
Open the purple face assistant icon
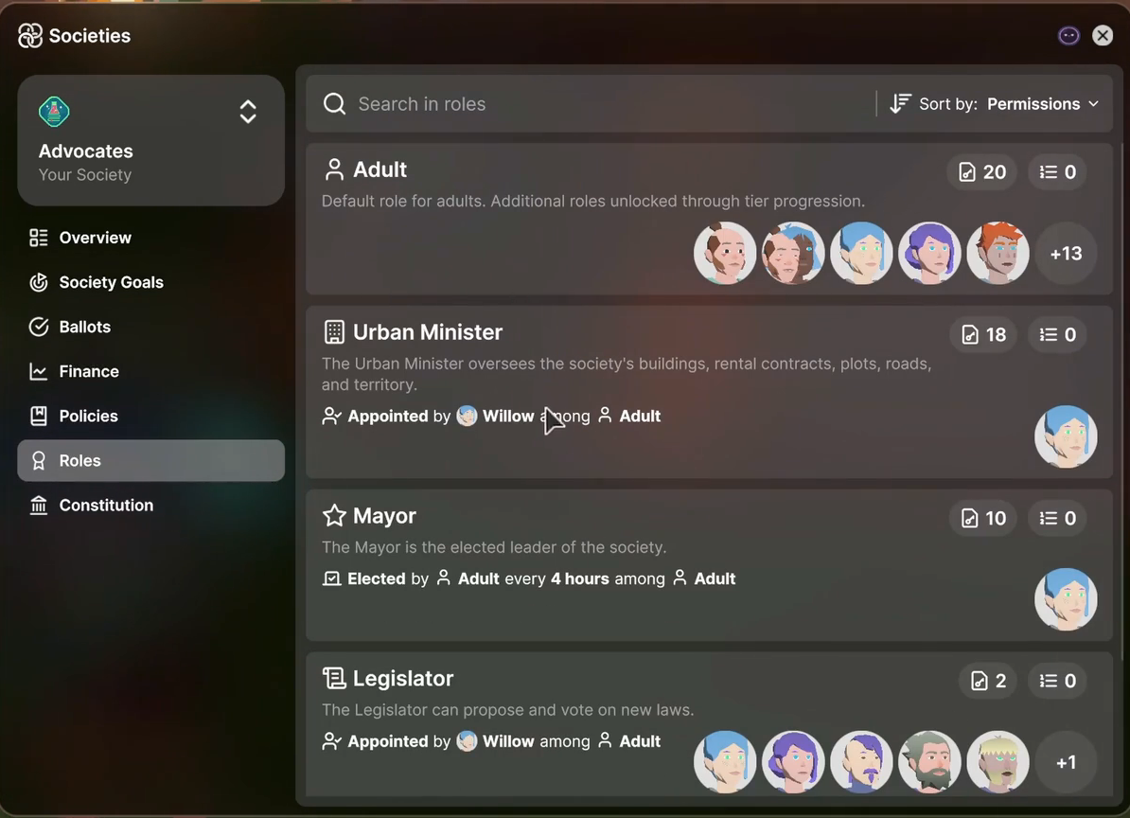coord(1068,35)
